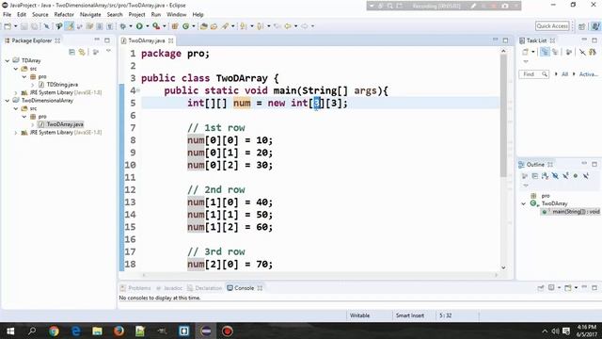
Task: Open Chrome from the taskbar
Action: tap(54, 331)
